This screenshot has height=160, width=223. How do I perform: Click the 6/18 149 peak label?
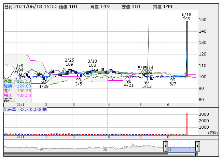(x=186, y=16)
